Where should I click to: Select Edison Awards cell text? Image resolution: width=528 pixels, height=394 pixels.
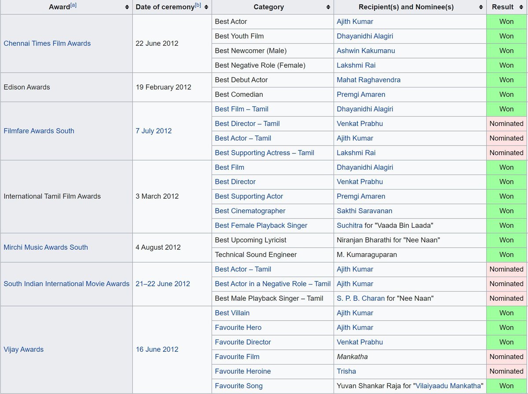click(27, 87)
